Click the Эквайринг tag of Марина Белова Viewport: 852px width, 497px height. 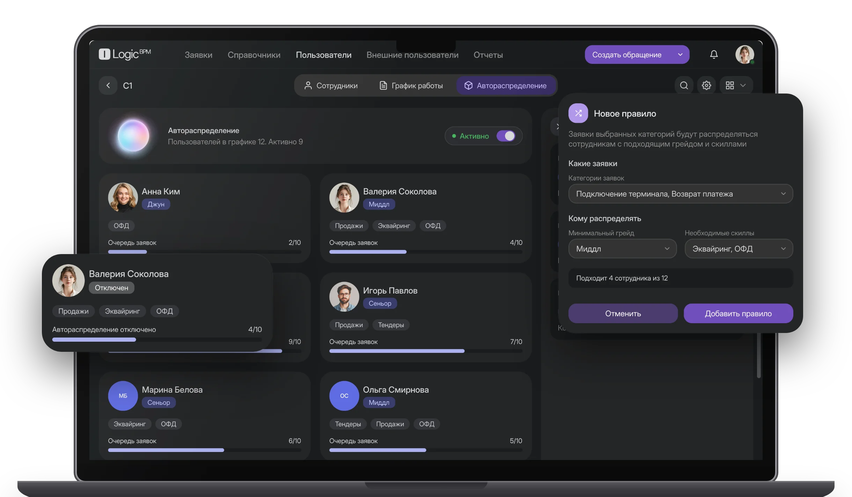tap(130, 424)
